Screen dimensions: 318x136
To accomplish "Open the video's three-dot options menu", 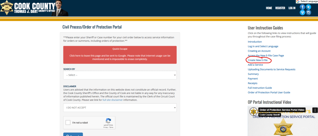I will coord(315,110).
